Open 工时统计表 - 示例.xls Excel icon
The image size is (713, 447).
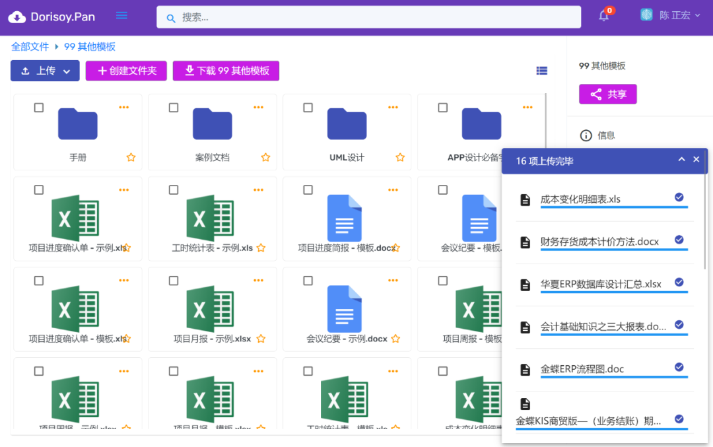tap(211, 218)
